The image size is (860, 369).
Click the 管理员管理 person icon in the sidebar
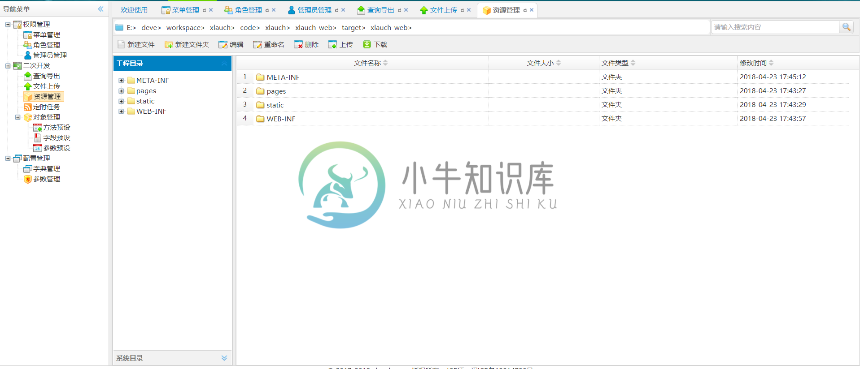[28, 55]
